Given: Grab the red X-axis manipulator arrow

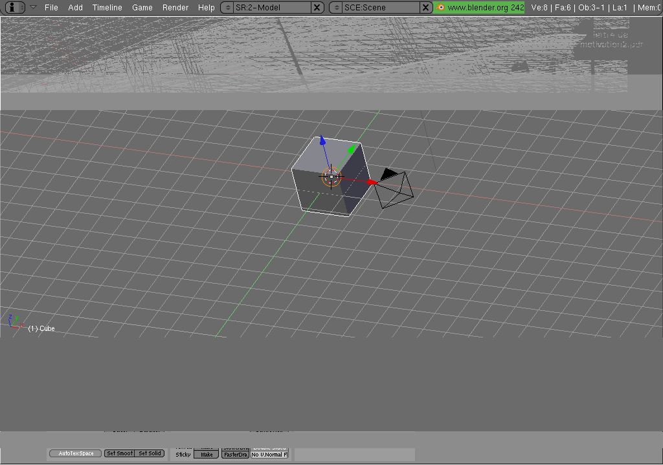Looking at the screenshot, I should click(x=370, y=182).
